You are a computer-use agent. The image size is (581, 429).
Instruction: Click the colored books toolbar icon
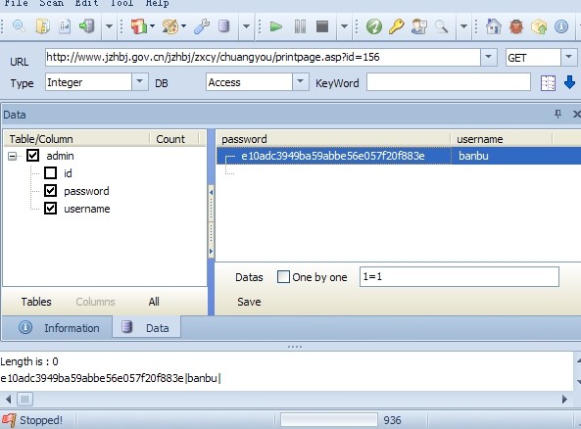[x=139, y=26]
